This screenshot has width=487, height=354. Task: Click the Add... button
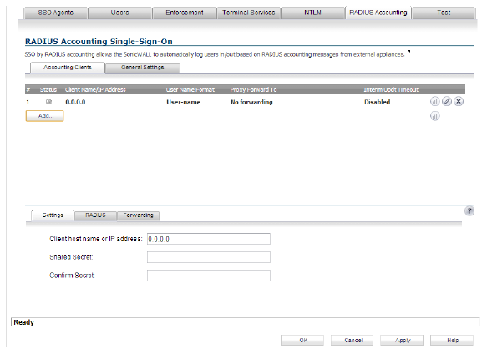(x=45, y=116)
